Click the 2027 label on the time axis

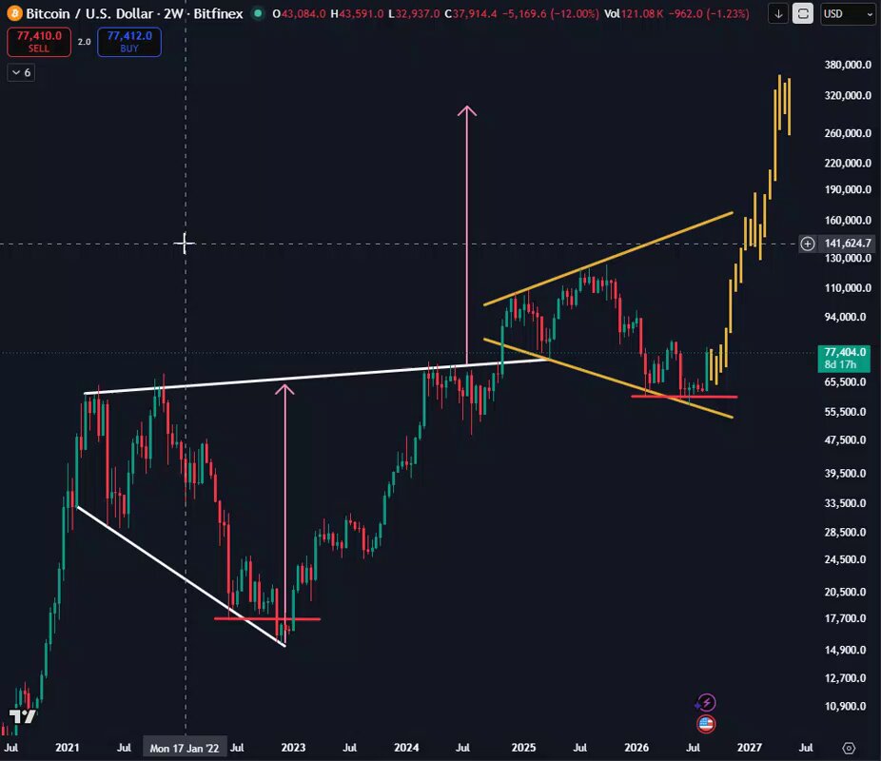click(750, 748)
